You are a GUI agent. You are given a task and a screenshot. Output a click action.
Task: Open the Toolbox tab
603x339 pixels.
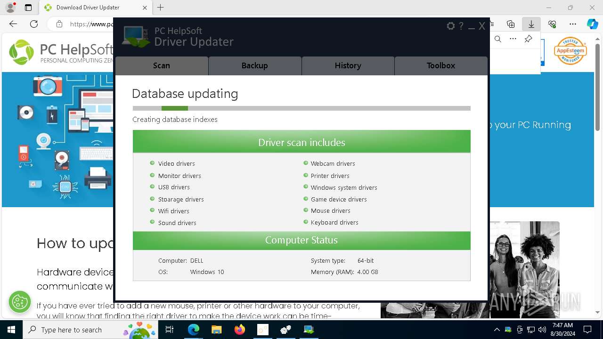441,66
